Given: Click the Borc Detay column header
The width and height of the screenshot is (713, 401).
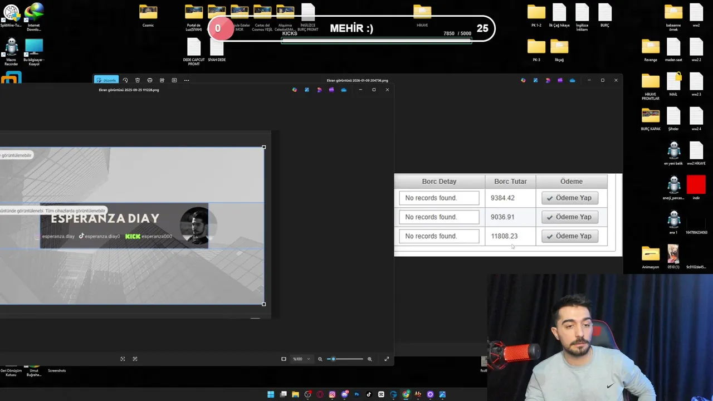Looking at the screenshot, I should [x=439, y=182].
